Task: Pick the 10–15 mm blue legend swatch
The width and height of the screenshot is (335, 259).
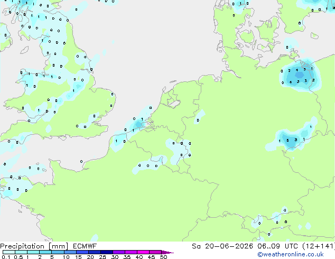Action: 70,252
